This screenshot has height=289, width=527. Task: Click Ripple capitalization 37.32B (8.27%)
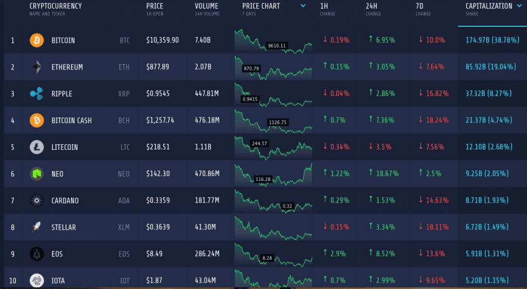click(x=489, y=93)
